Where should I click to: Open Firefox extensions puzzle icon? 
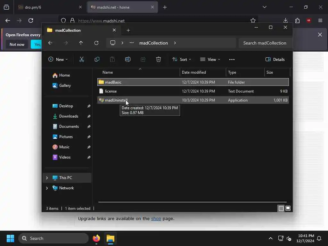click(297, 20)
